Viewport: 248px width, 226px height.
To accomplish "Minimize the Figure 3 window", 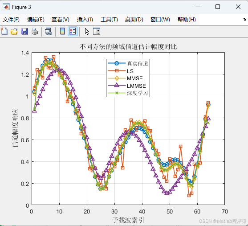I will (198, 7).
